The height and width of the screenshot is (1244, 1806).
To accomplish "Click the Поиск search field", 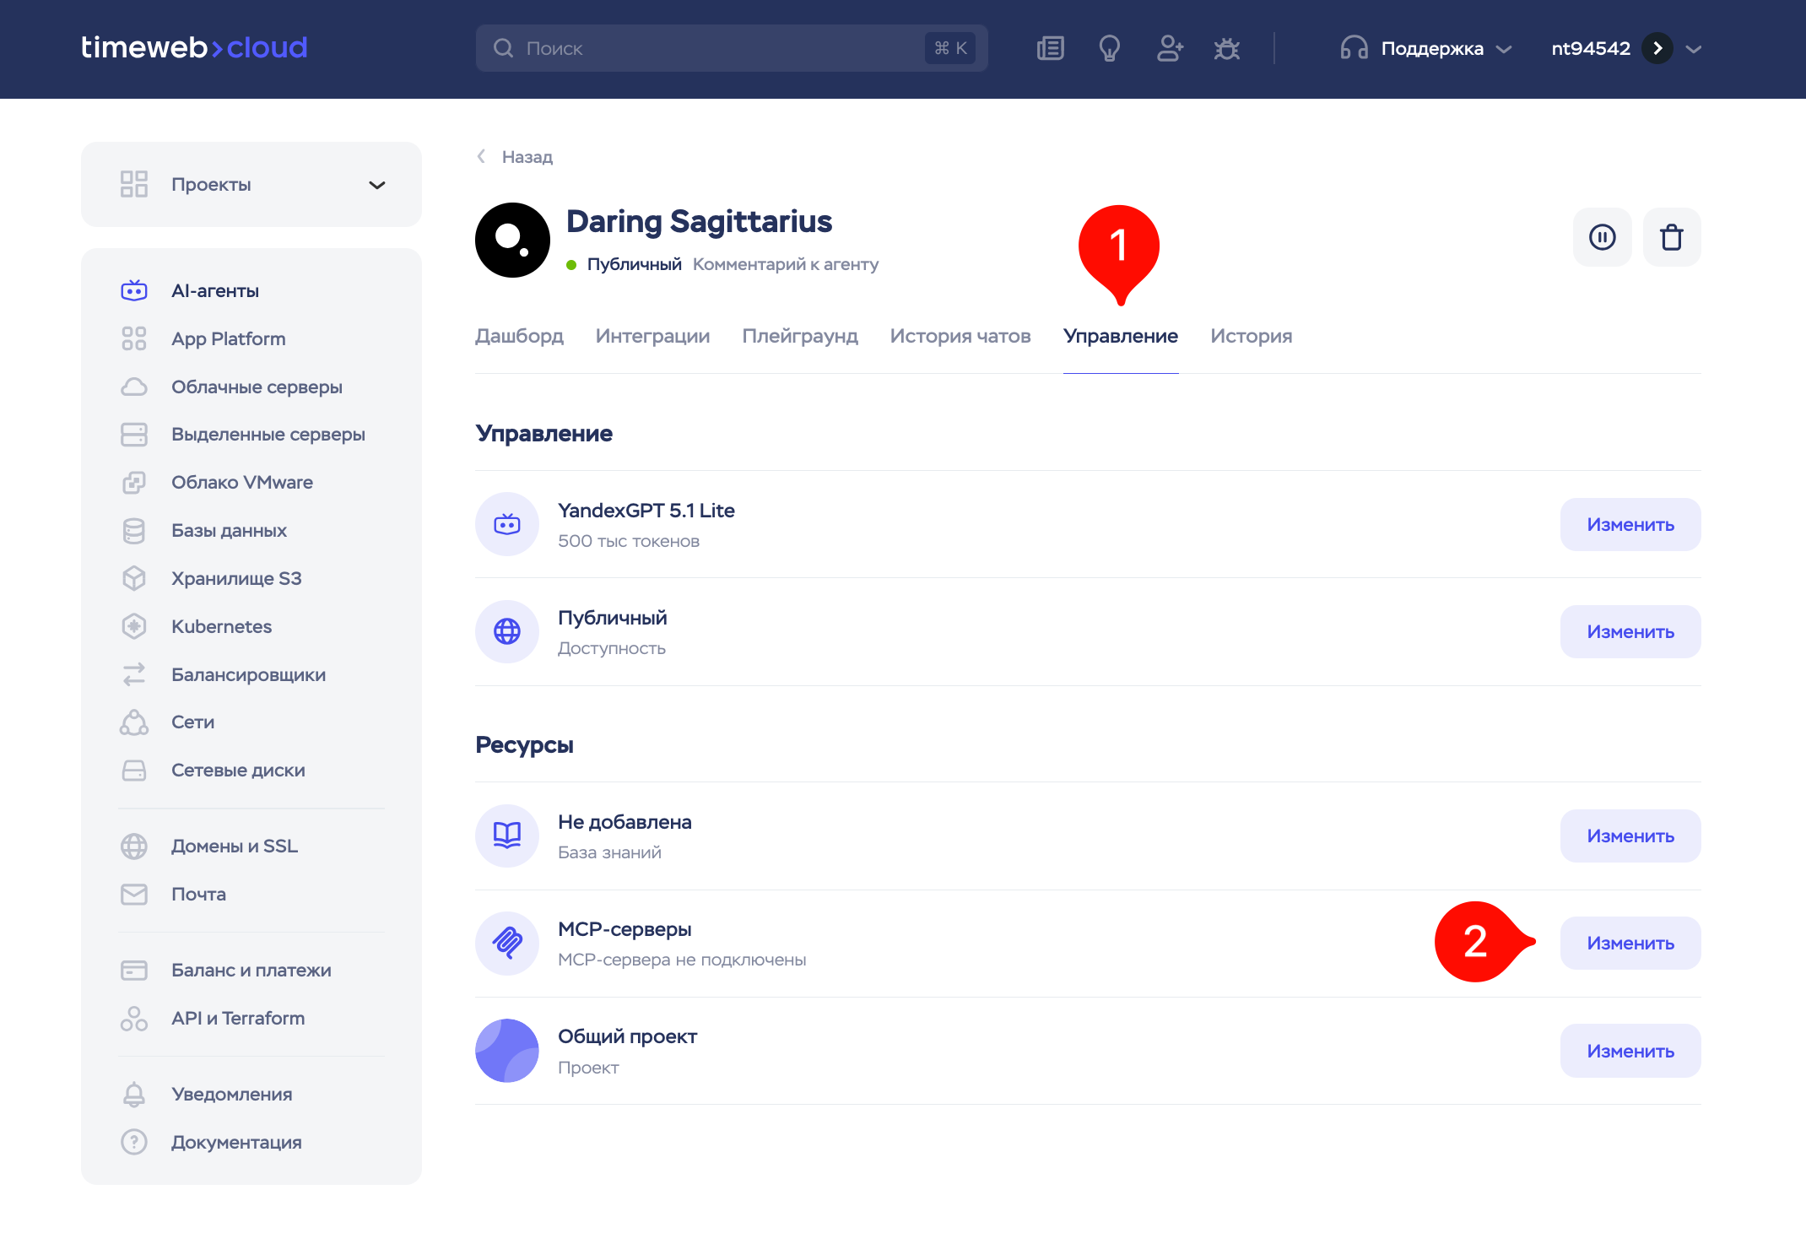I will tap(717, 48).
